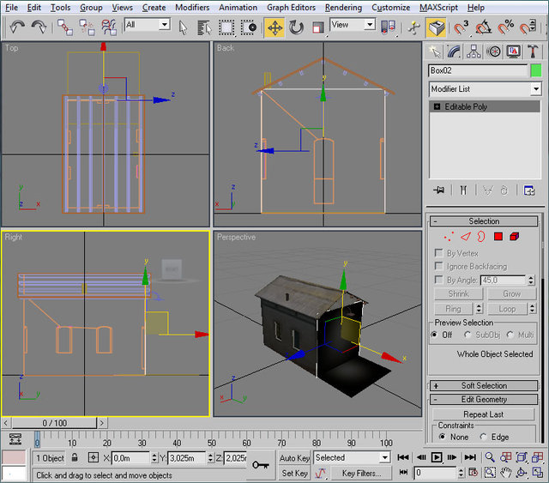Expand the Soft Selection rollout
This screenshot has height=483, width=549.
(x=484, y=386)
